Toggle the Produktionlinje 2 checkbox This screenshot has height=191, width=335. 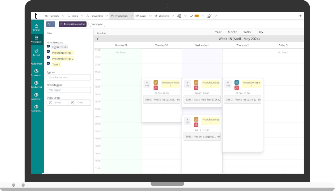[x=48, y=57]
